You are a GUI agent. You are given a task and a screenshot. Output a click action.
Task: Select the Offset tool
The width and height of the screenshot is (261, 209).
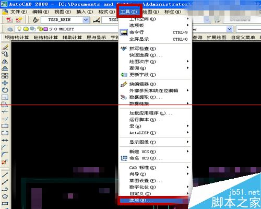(x=5, y=68)
